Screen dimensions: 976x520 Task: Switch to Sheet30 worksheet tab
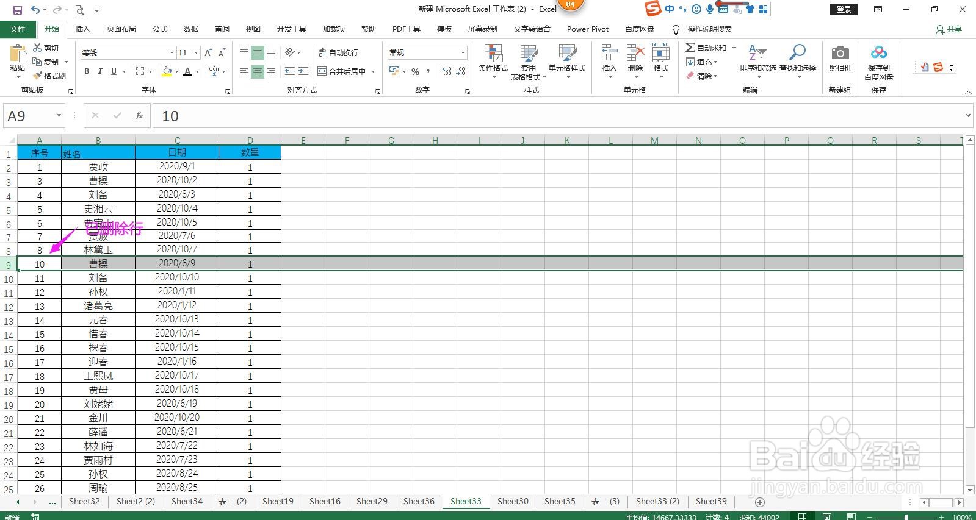[513, 501]
